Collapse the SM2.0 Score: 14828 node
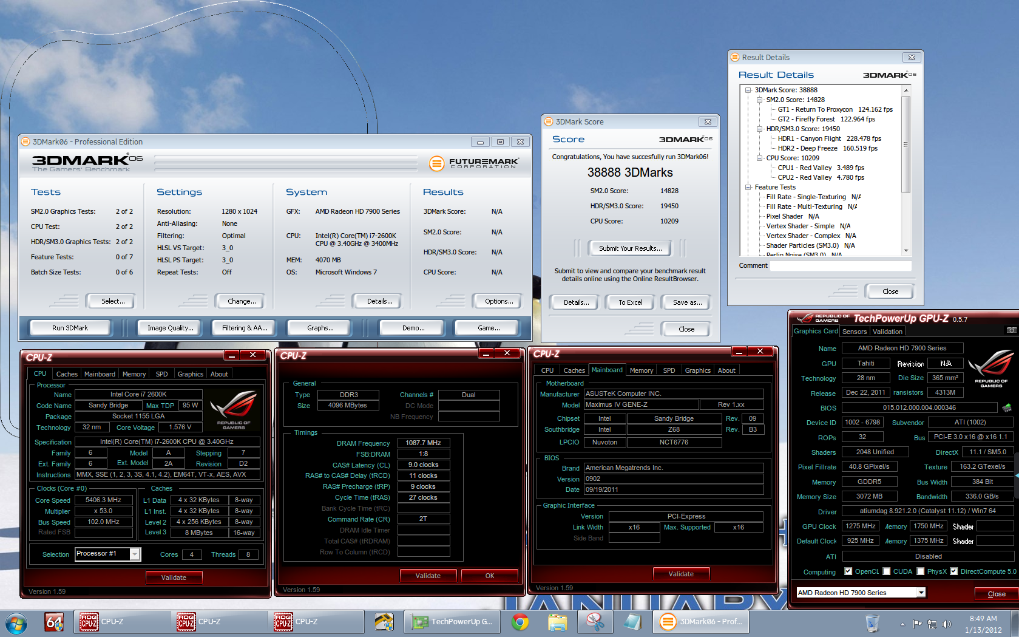Image resolution: width=1019 pixels, height=637 pixels. pyautogui.click(x=759, y=100)
